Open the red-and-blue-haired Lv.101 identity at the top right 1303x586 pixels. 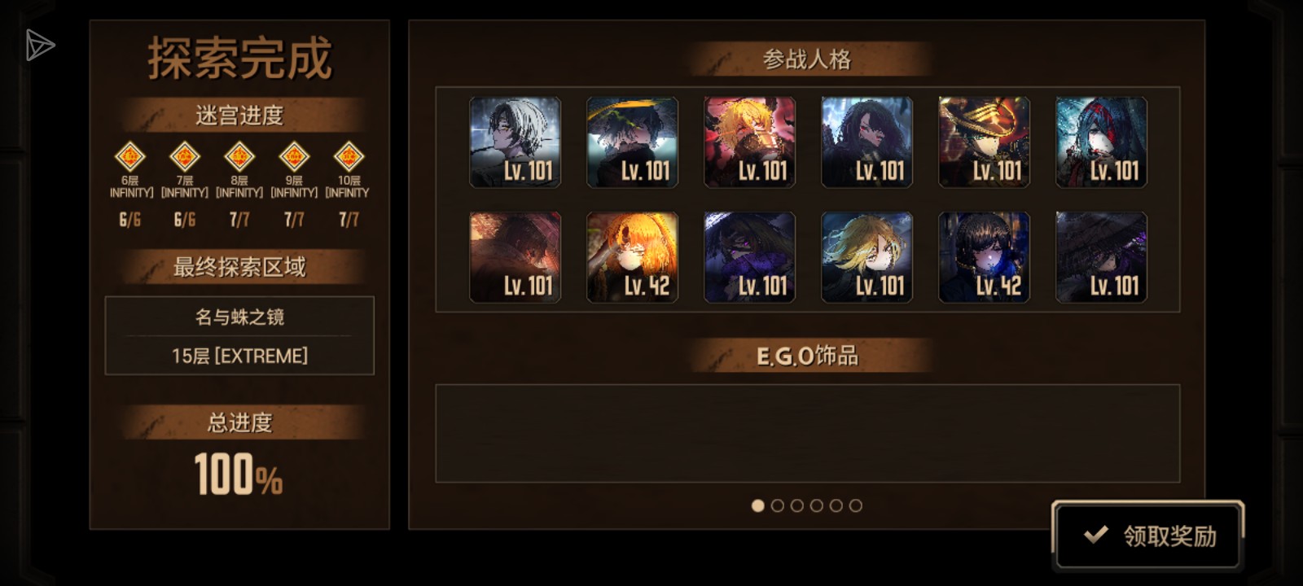coord(1102,142)
